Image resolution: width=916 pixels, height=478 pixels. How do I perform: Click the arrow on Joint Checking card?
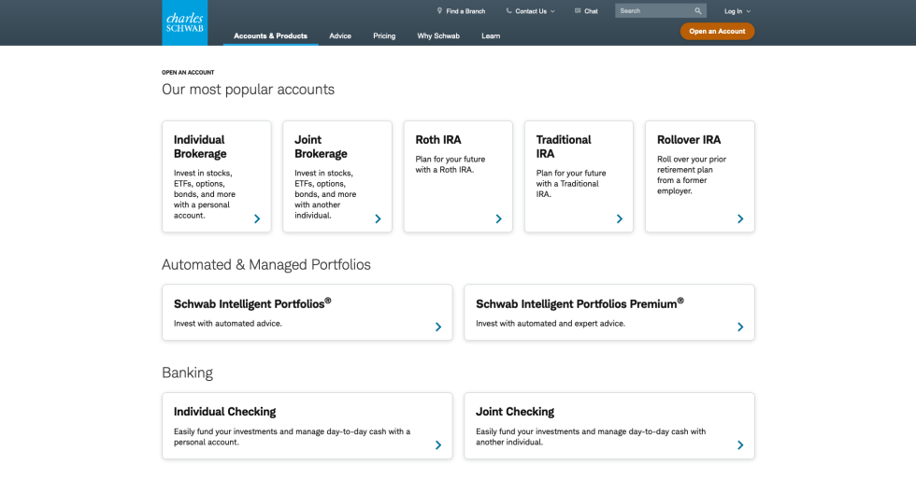740,445
